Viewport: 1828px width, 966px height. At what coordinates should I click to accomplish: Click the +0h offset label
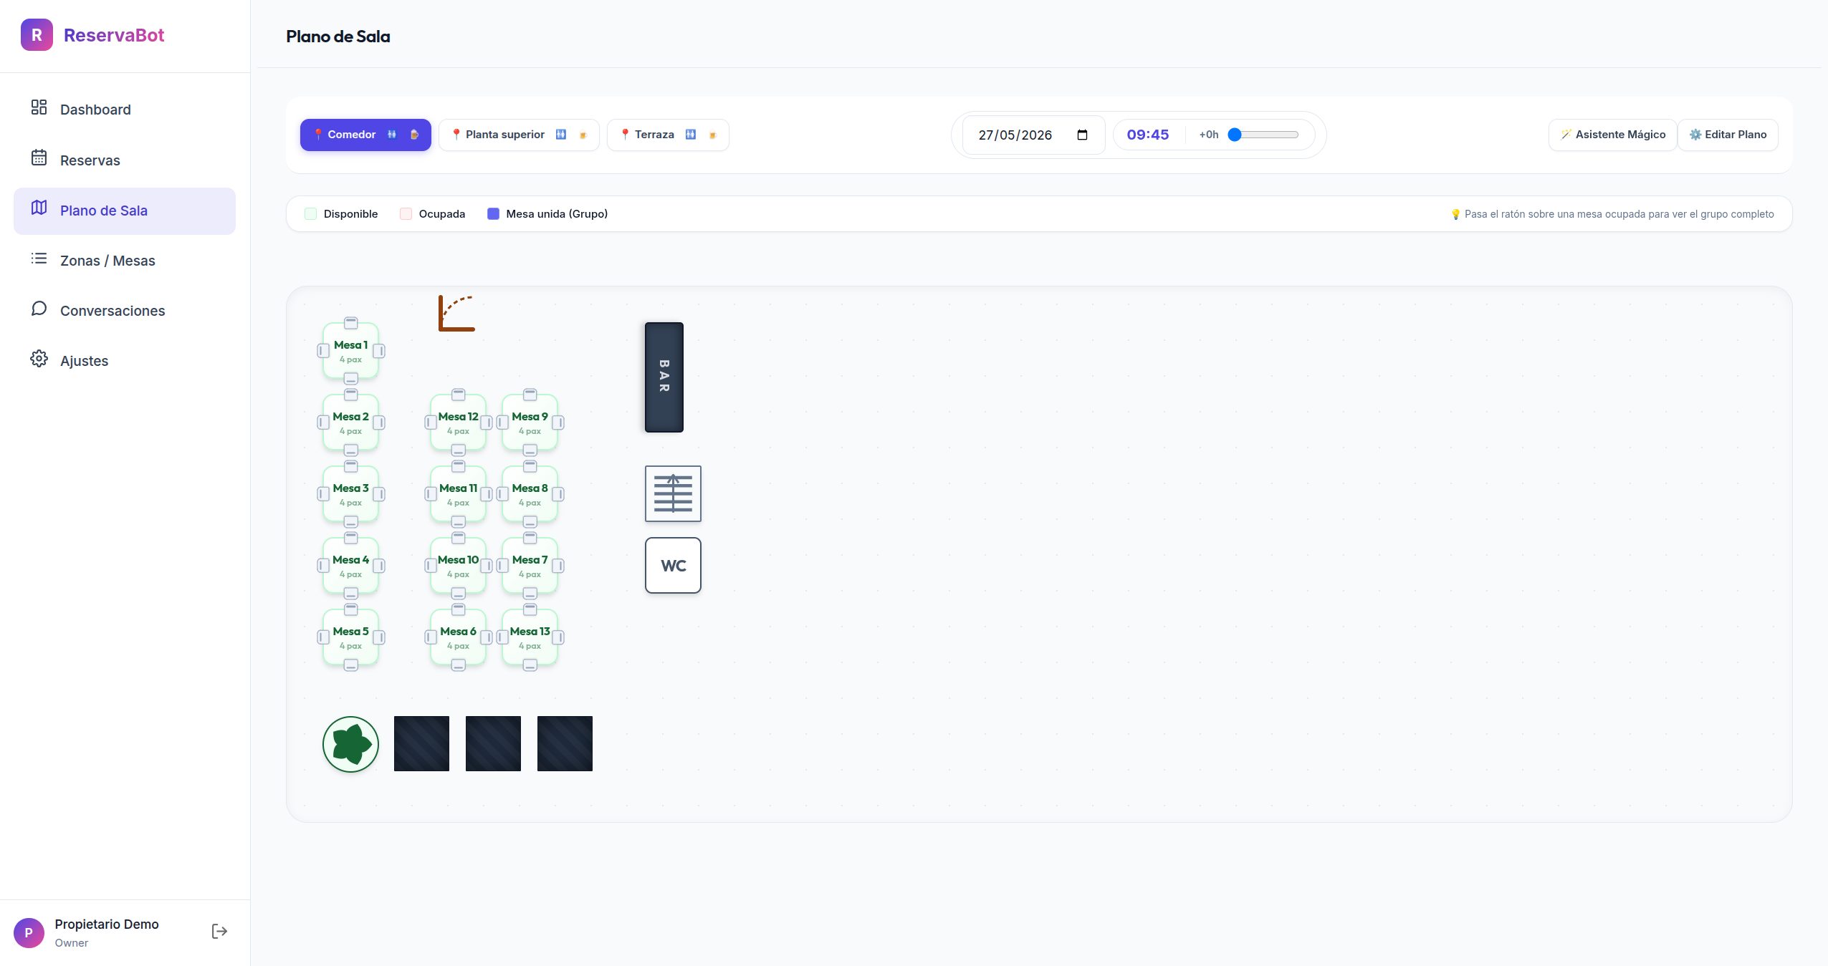1209,135
